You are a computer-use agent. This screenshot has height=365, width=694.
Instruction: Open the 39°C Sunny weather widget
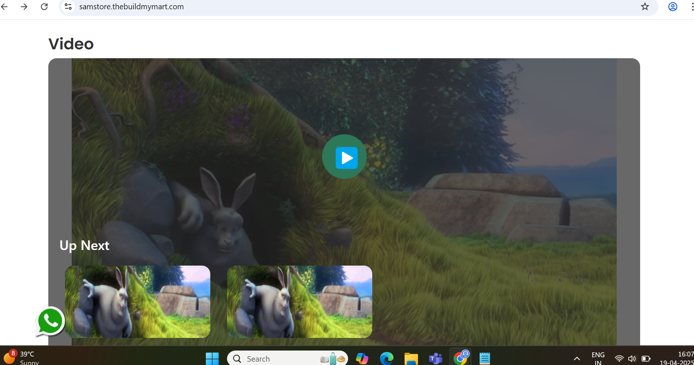21,358
